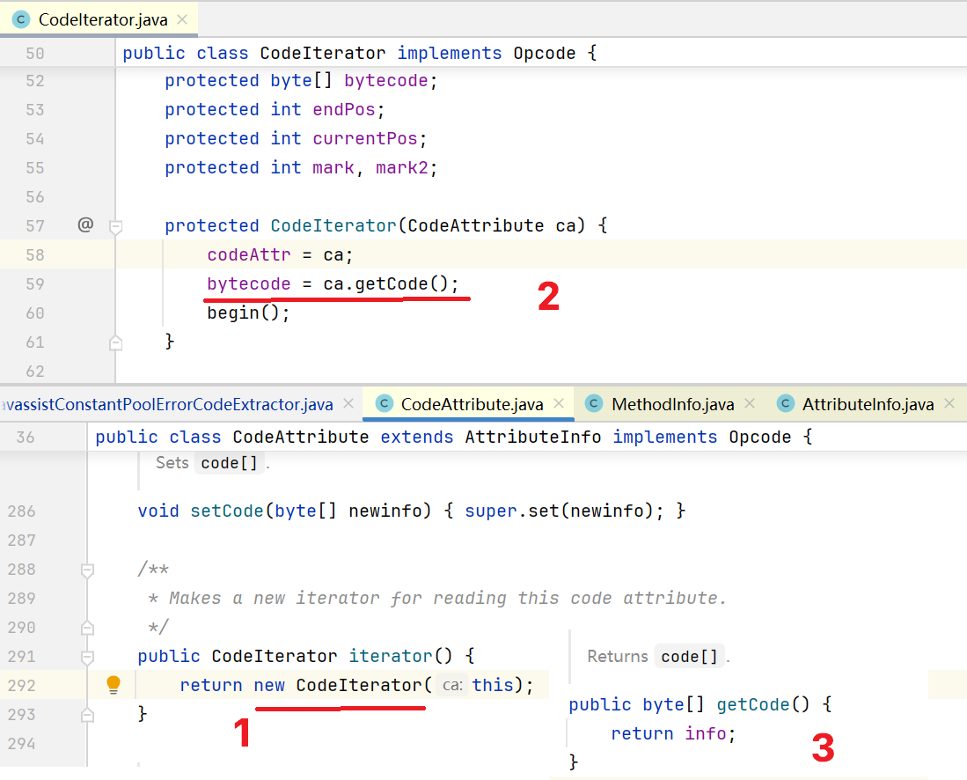The width and height of the screenshot is (967, 780).
Task: Click fold end marker at line 290
Action: tap(88, 629)
